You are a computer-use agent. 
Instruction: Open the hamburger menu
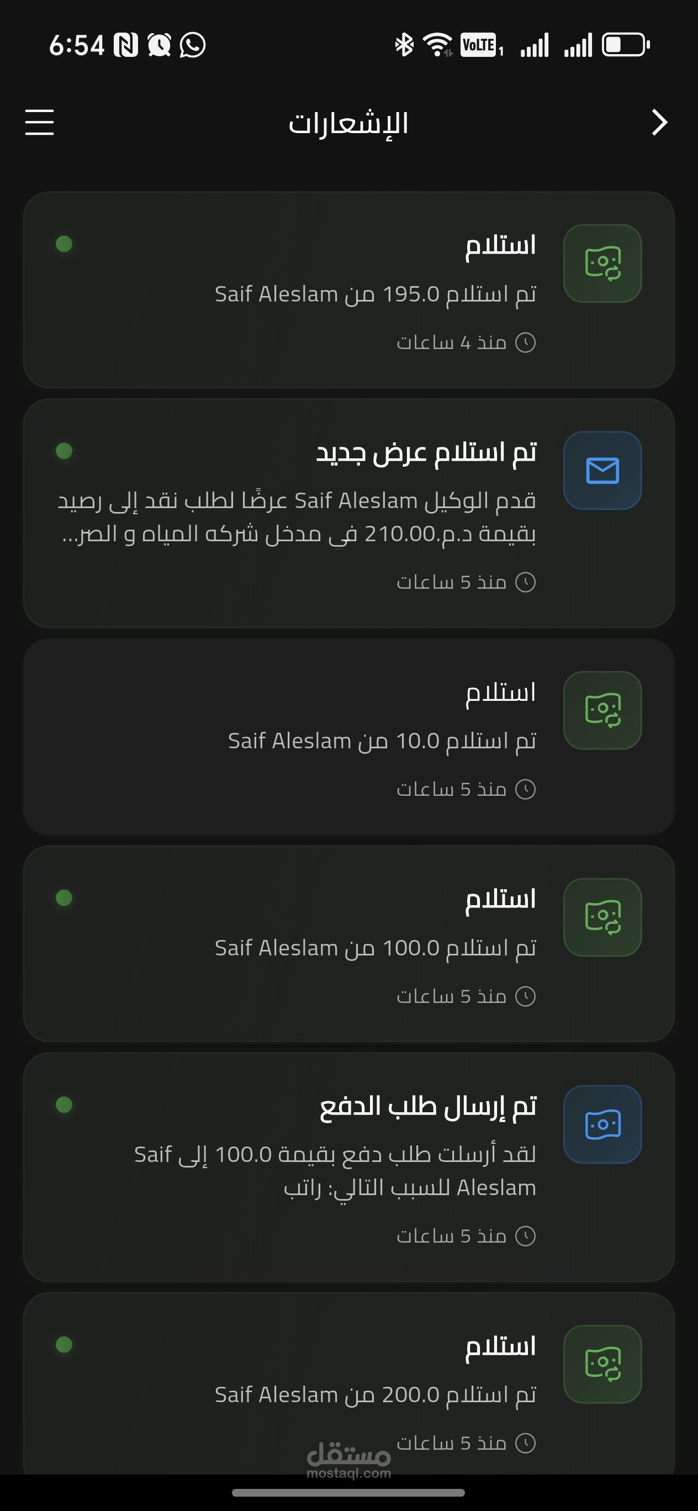39,122
